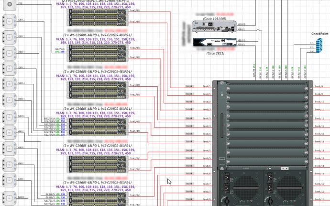Click the Ten3/9 label right of chassis

319,86
